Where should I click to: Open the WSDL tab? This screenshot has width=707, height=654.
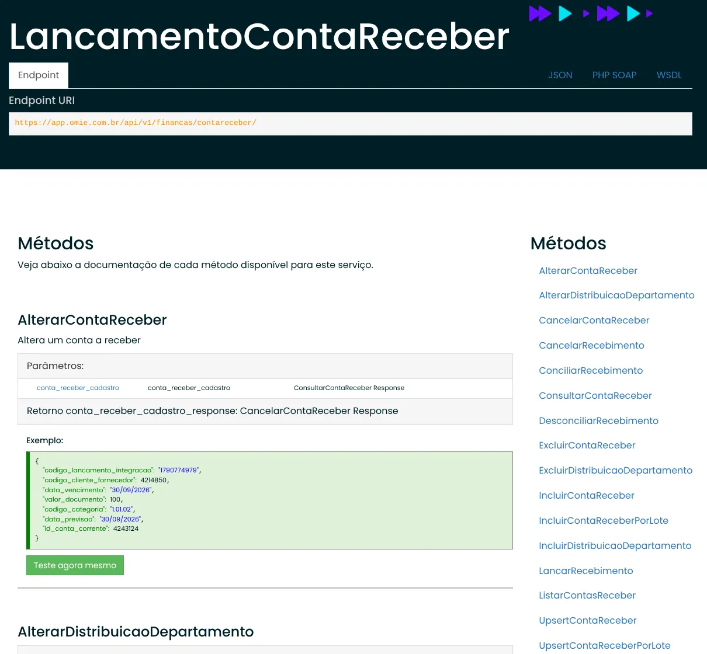tap(669, 75)
